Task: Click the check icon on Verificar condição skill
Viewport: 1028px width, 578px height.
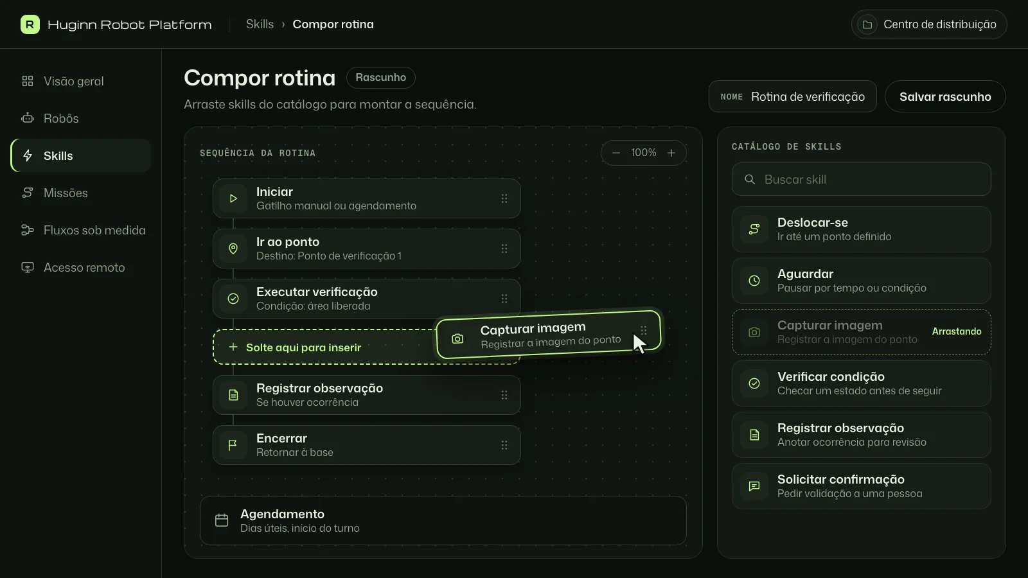Action: coord(754,383)
